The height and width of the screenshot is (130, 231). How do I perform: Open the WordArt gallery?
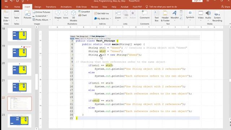click(175, 16)
